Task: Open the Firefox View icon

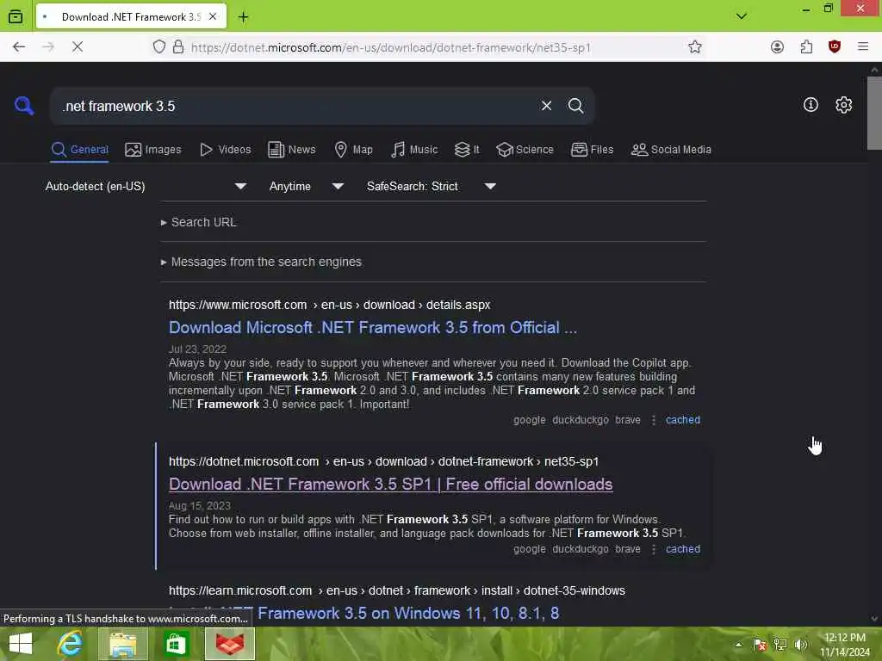Action: tap(16, 16)
